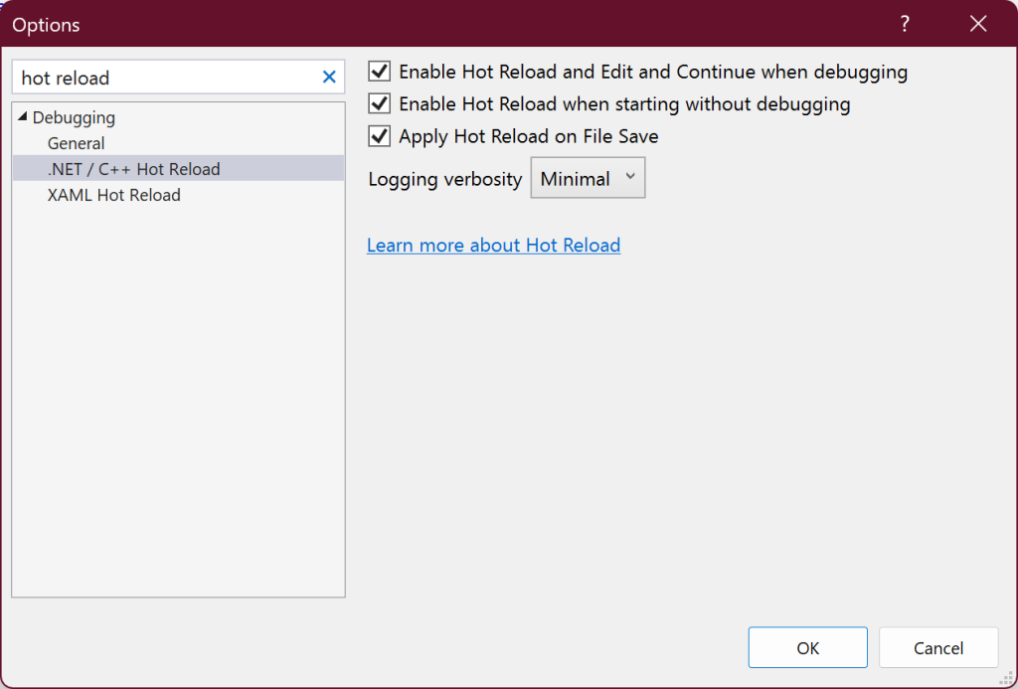Clear the search box using the X icon
The width and height of the screenshot is (1018, 689).
click(329, 77)
